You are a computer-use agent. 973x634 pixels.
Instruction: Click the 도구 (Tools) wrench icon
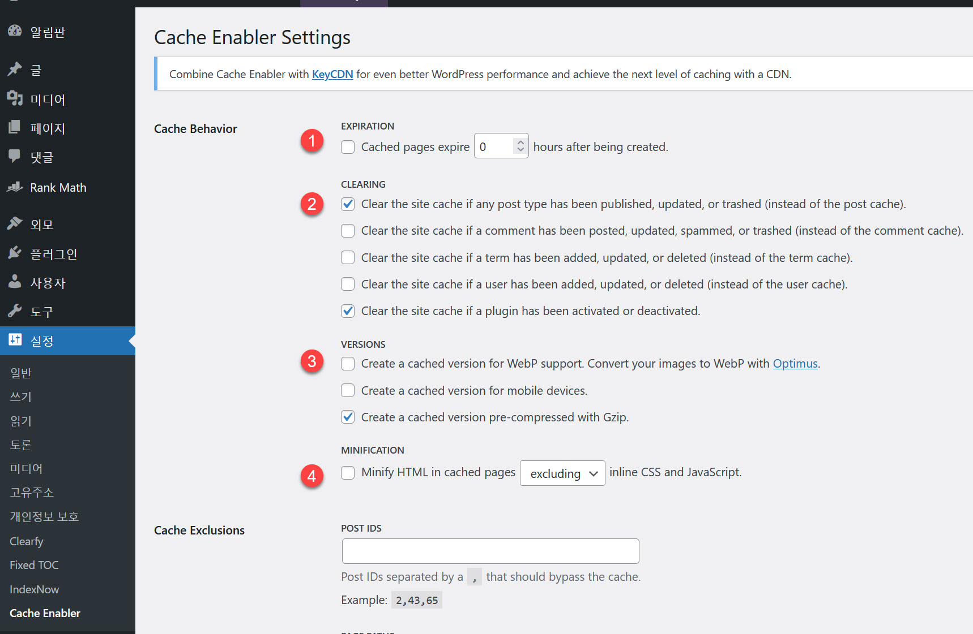(15, 311)
